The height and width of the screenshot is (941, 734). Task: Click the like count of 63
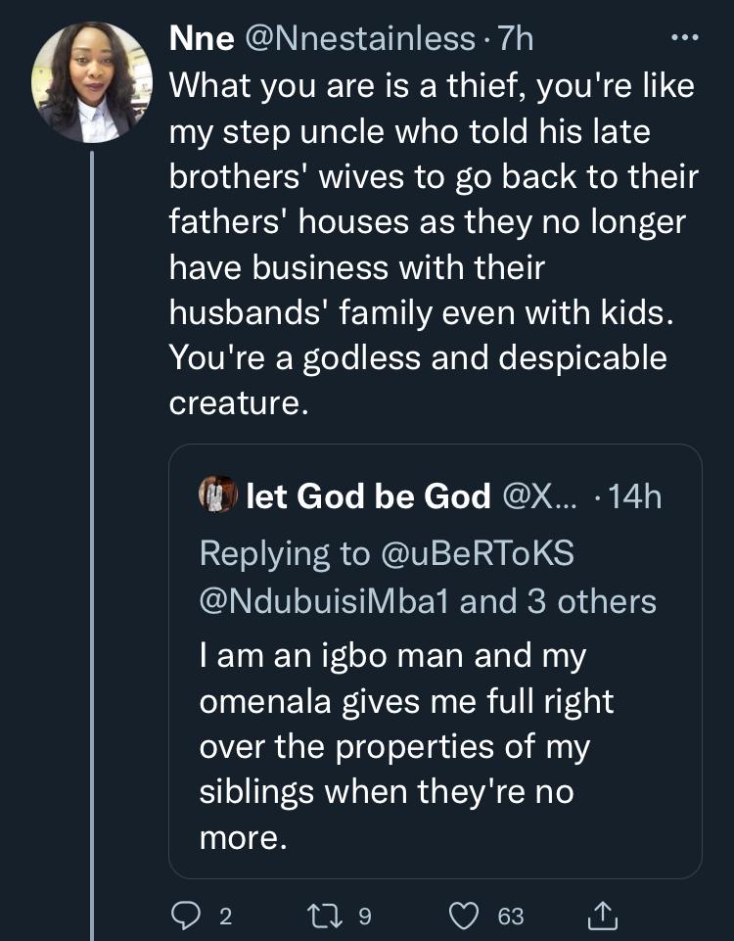pos(511,917)
